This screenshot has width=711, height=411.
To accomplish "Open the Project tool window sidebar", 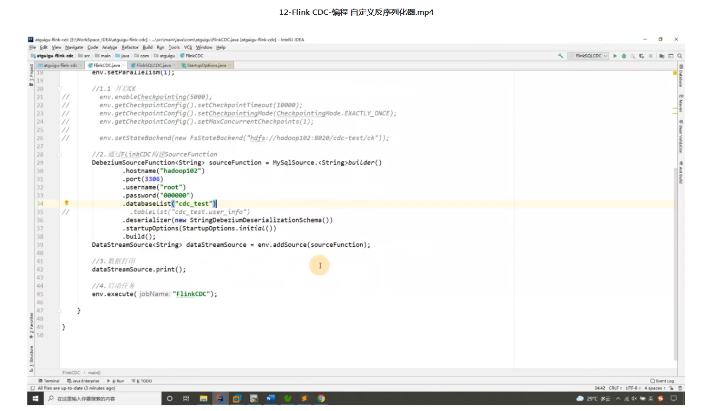I will coord(31,75).
